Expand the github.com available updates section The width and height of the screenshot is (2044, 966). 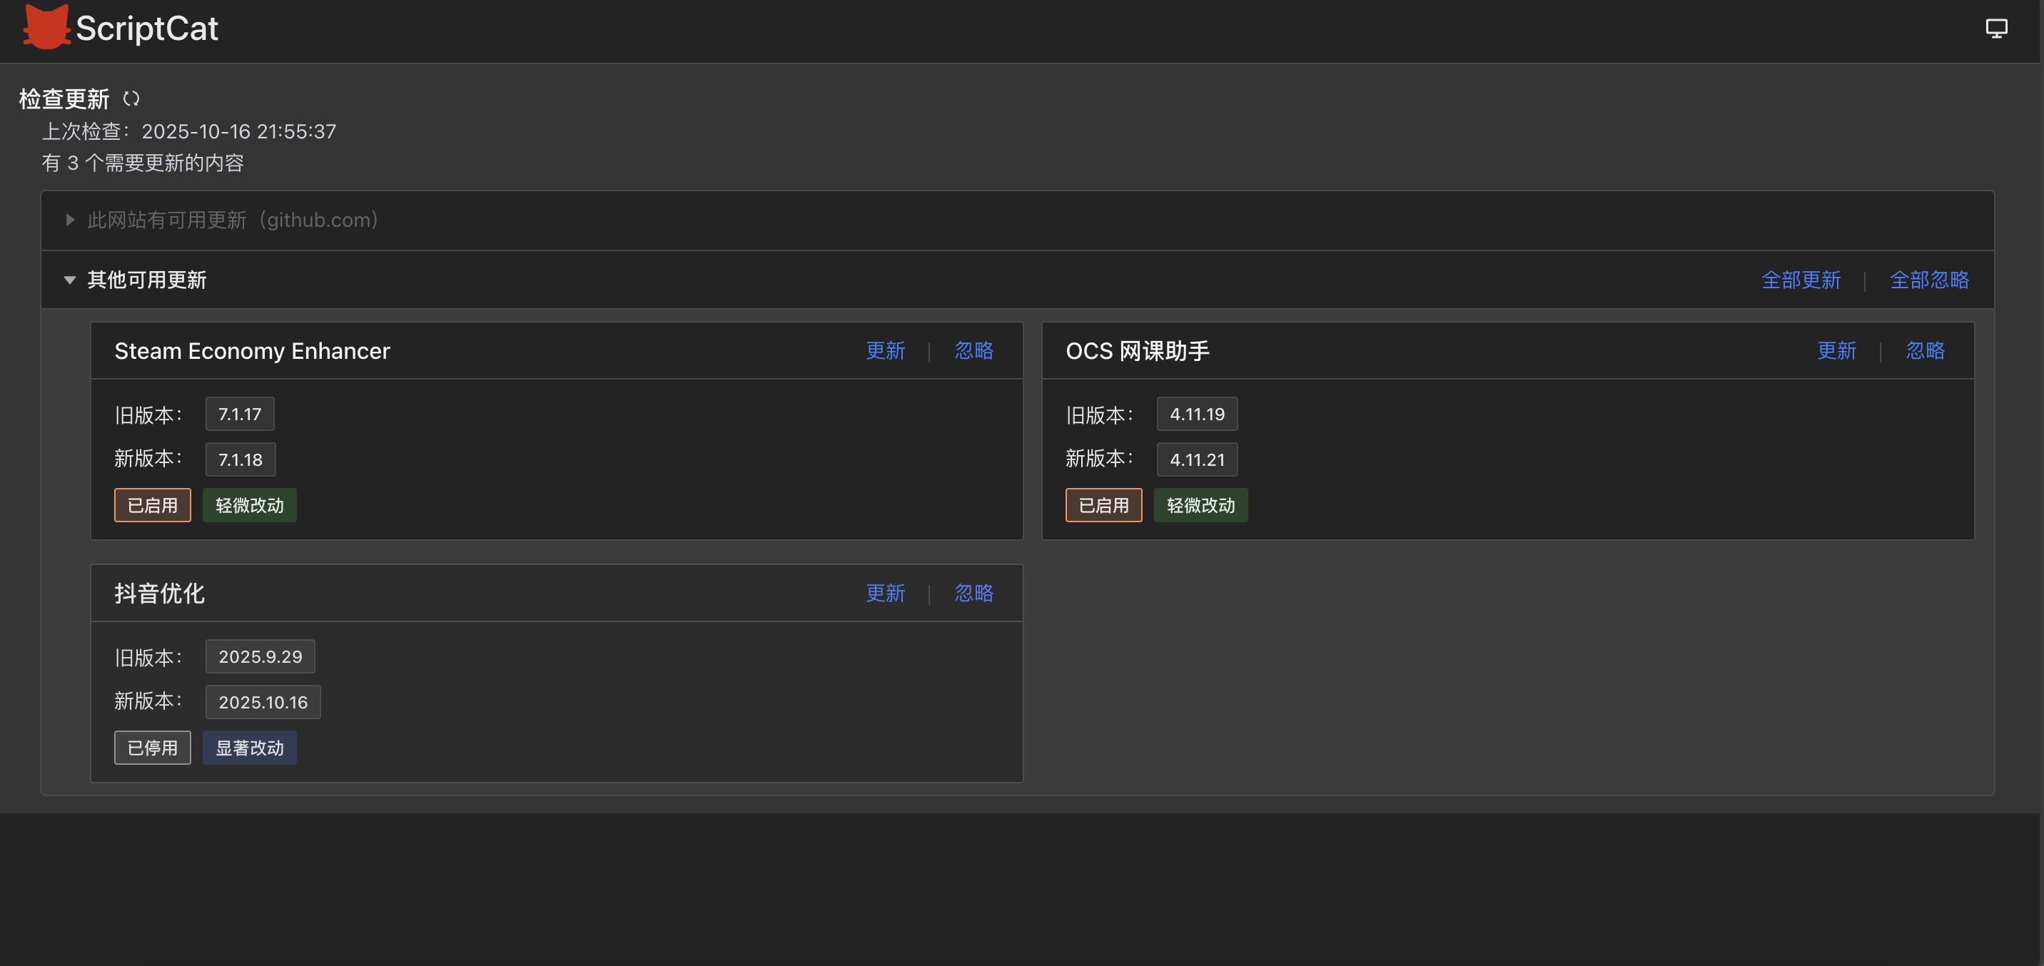click(70, 220)
